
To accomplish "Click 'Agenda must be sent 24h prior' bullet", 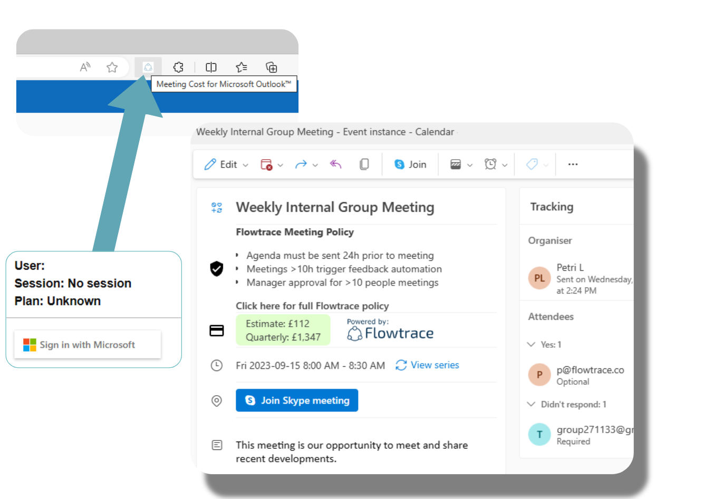I will pos(340,256).
